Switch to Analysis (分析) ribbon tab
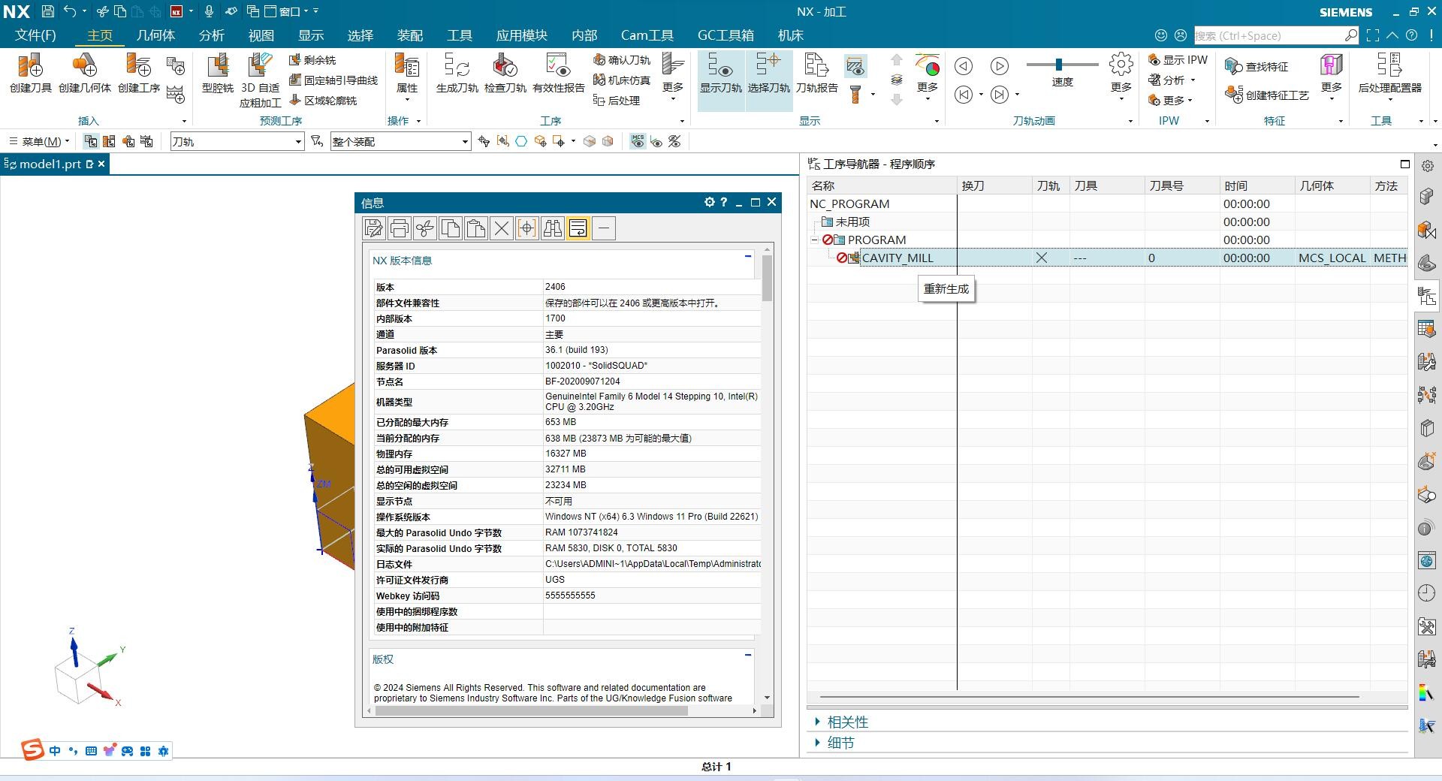 (211, 35)
